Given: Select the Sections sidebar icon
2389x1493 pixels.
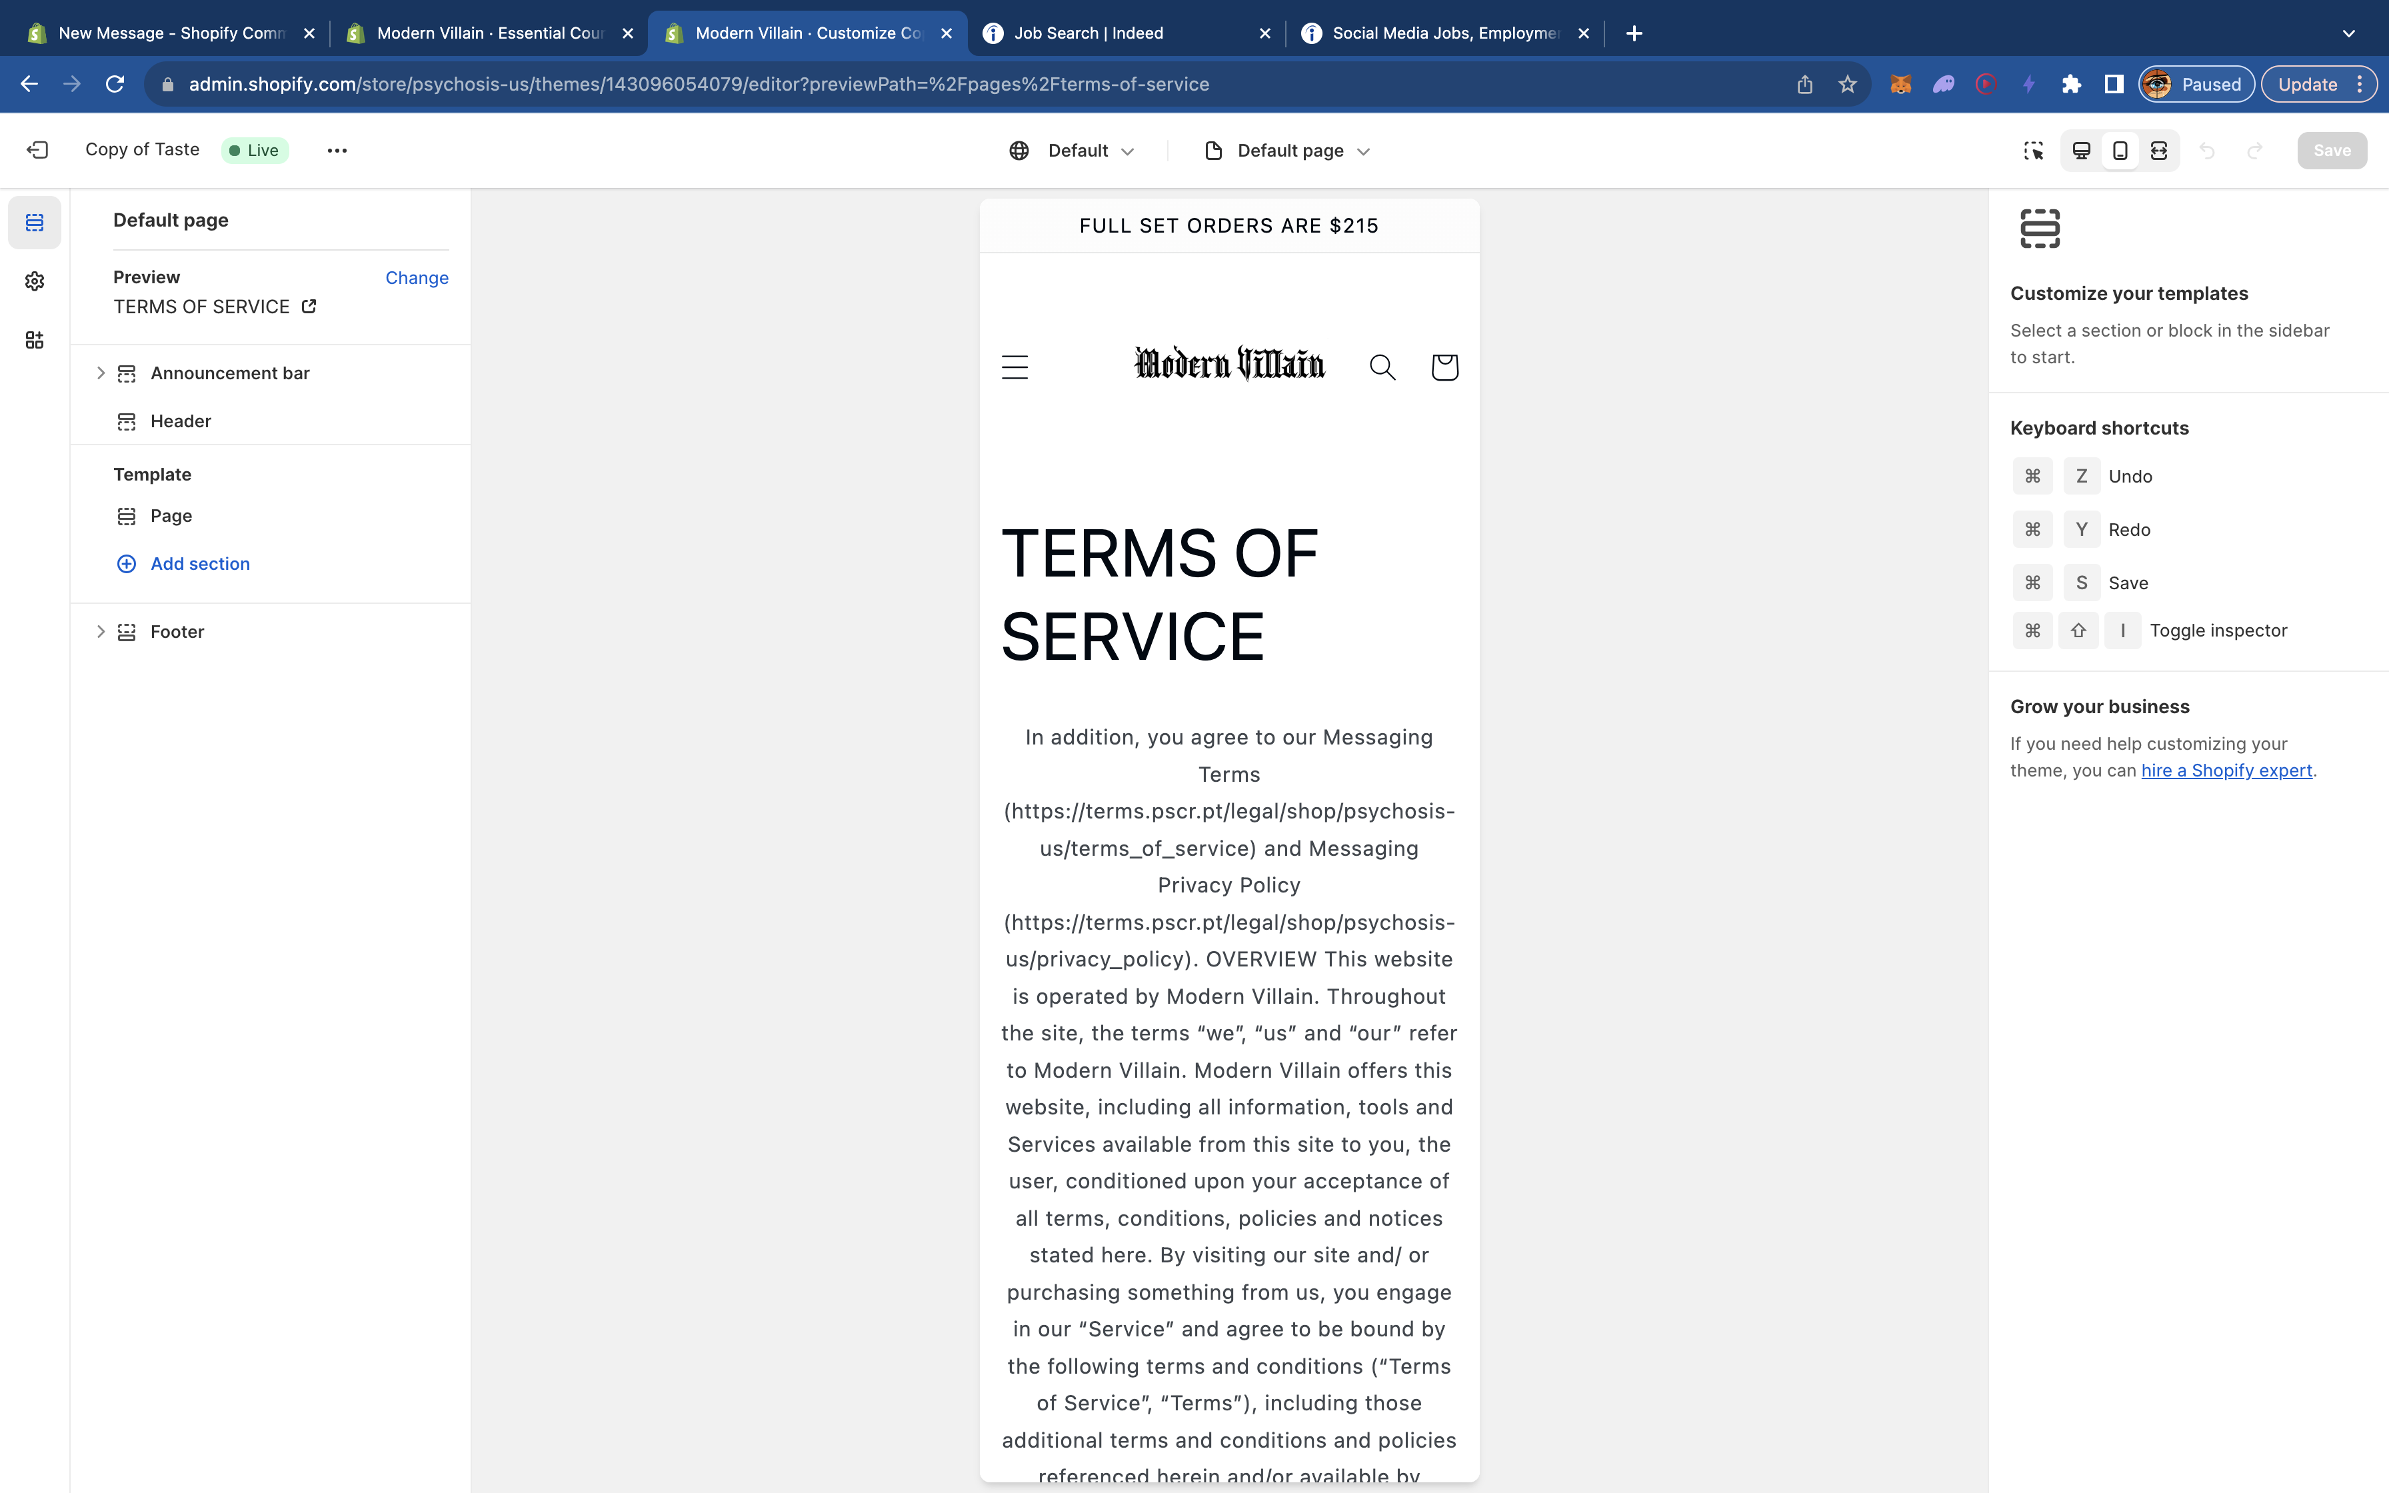Looking at the screenshot, I should [35, 222].
